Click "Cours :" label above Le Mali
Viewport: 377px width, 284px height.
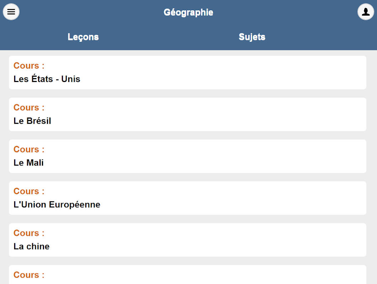29,149
